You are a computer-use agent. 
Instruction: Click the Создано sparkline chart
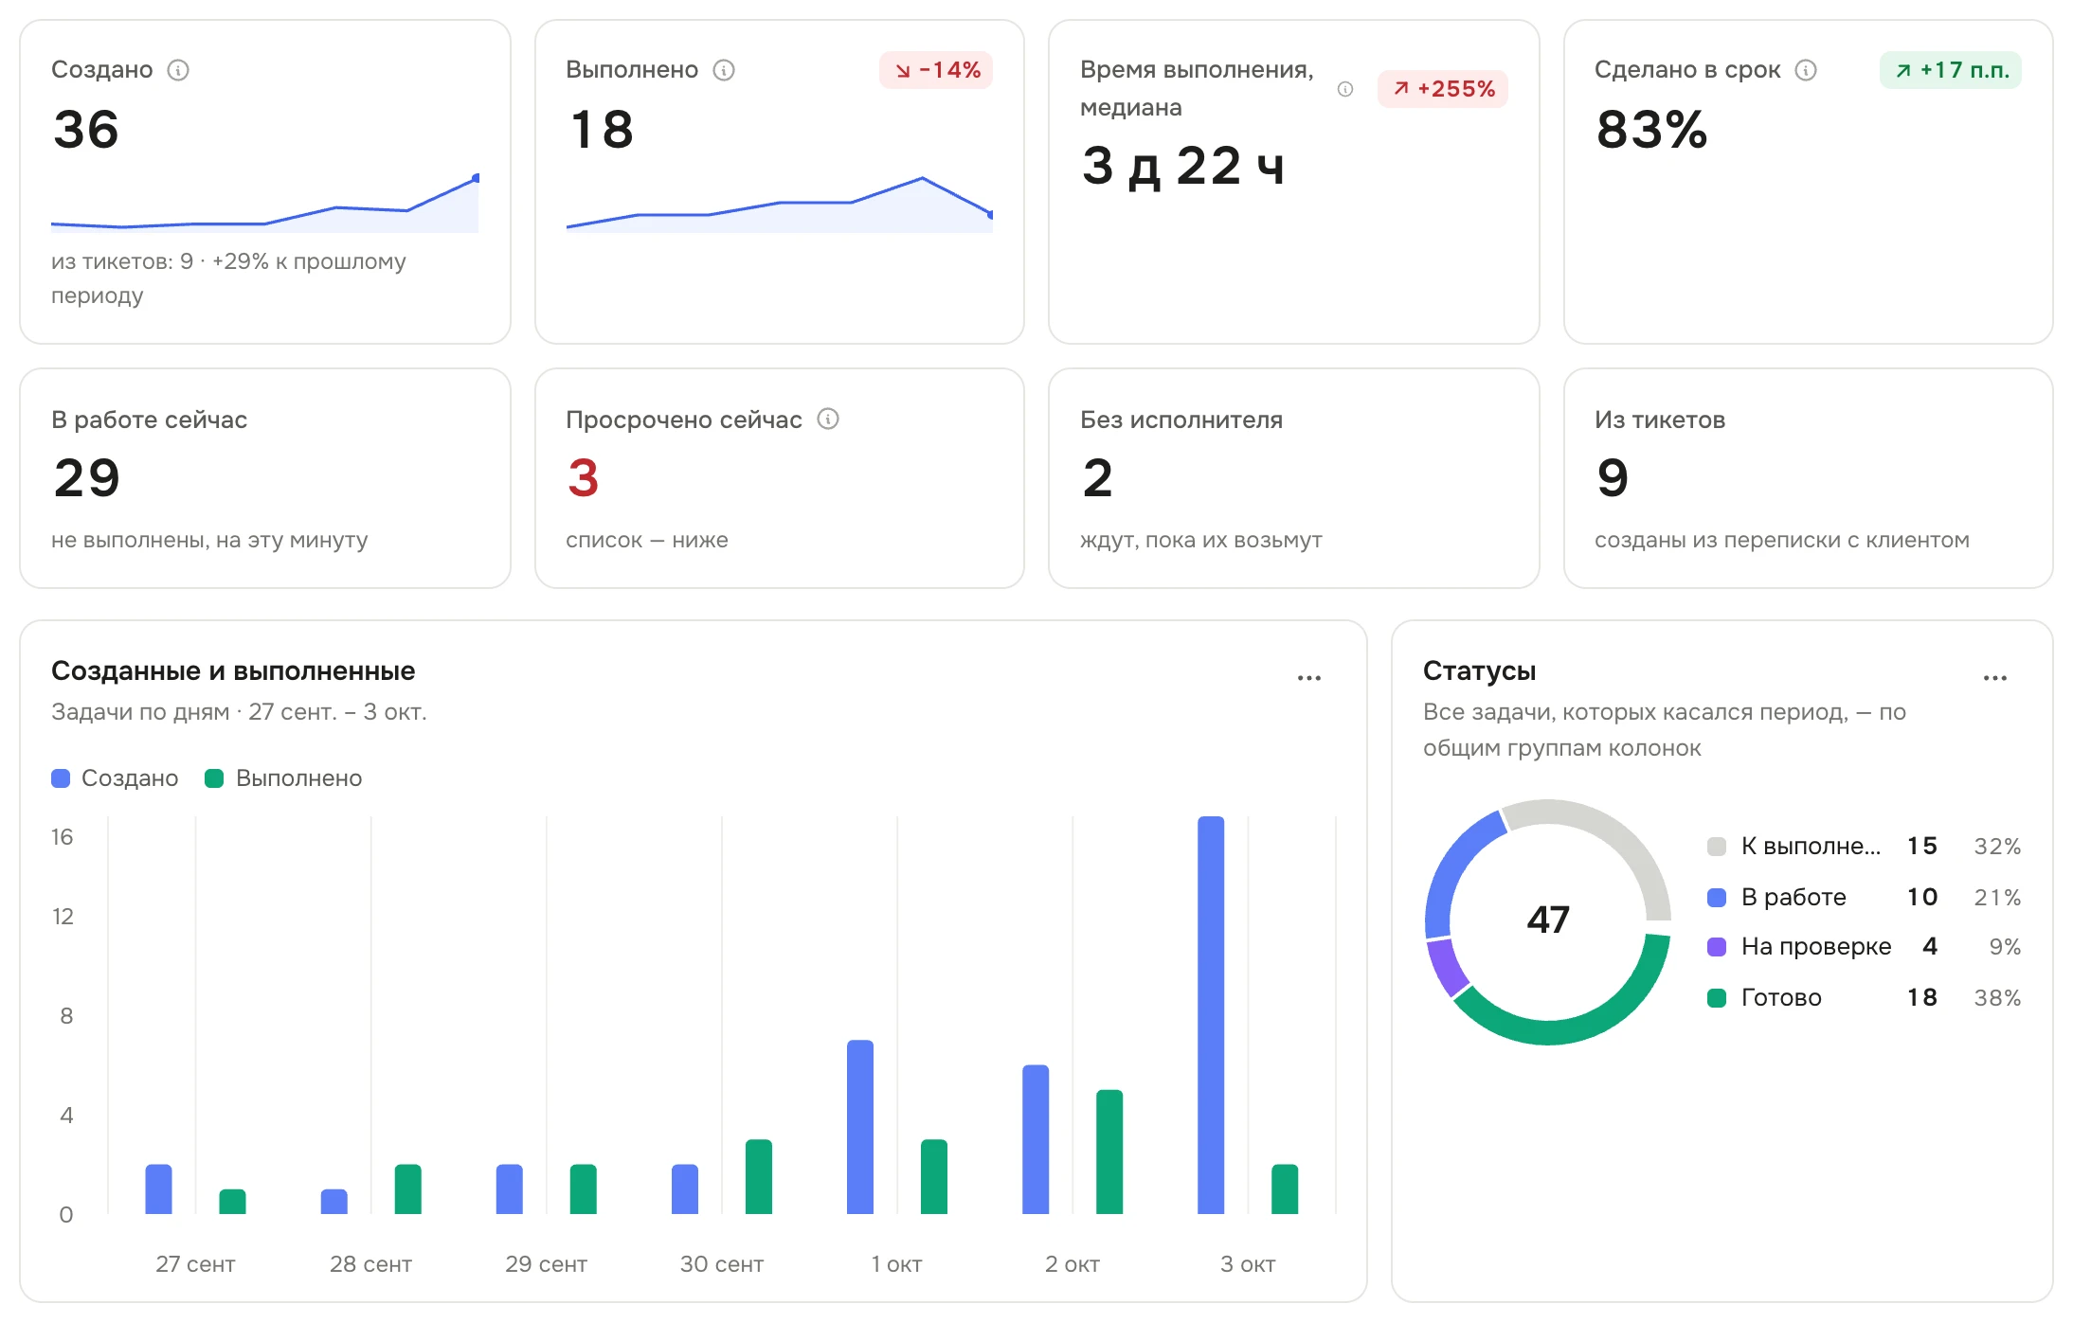pos(265,203)
